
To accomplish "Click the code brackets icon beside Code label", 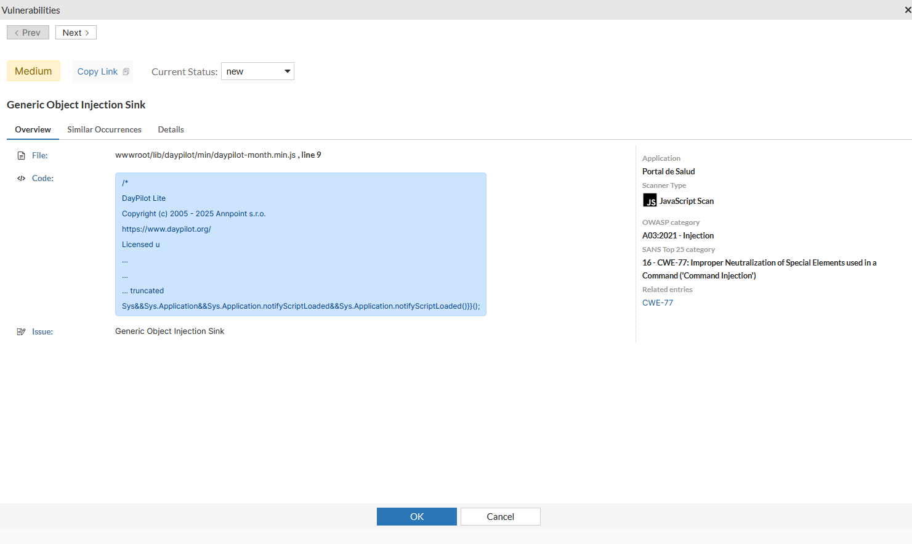I will click(x=22, y=179).
